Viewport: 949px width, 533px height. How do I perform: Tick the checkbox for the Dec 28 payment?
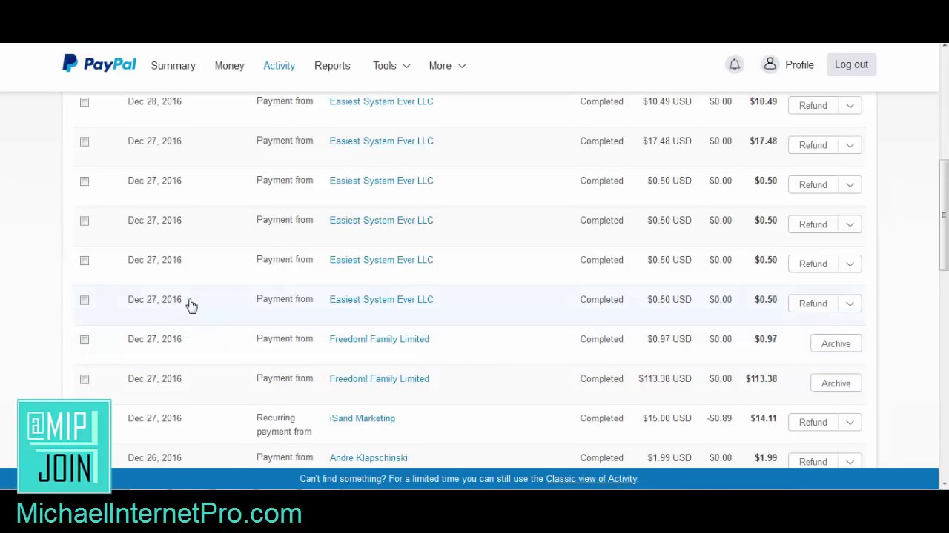point(85,102)
